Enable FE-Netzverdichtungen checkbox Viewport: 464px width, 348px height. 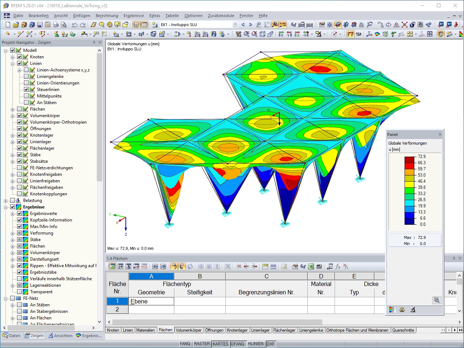20,168
